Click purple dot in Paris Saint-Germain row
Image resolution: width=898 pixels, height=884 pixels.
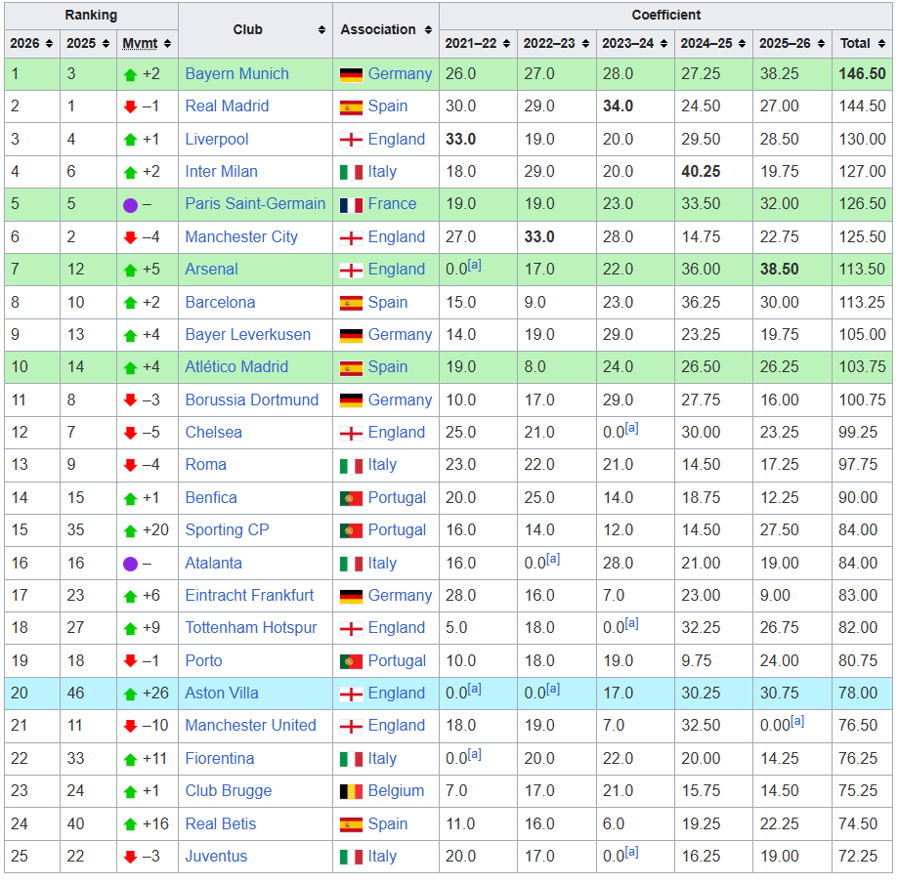[131, 205]
